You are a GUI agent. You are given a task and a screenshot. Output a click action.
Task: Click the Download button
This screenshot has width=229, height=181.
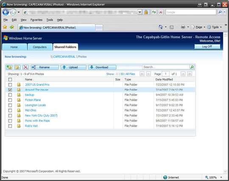click(x=102, y=67)
